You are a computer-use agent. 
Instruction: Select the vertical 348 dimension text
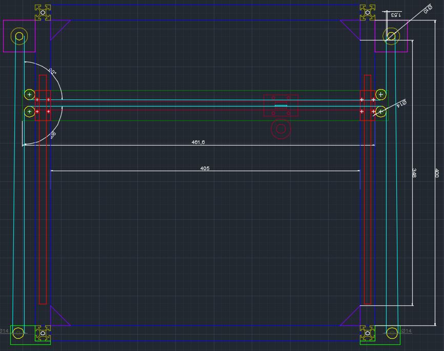coord(414,173)
